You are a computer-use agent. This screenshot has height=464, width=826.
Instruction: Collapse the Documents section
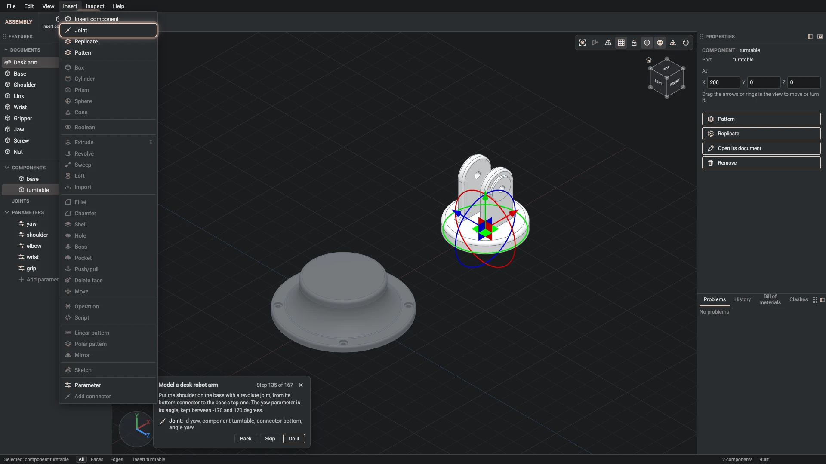6,50
